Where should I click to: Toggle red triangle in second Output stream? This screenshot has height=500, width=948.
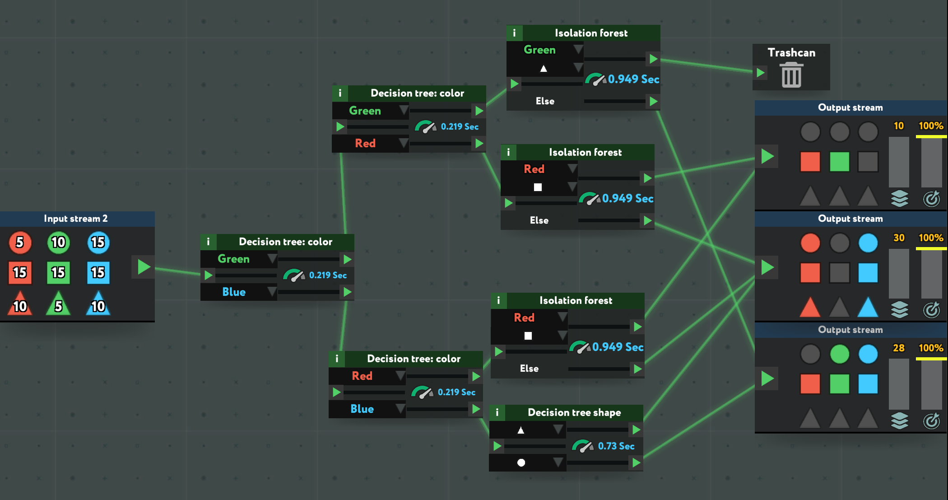click(810, 307)
